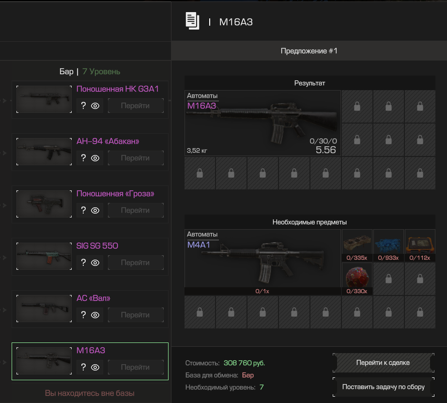Image resolution: width=447 pixels, height=403 pixels.
Task: Open the Поношенная HK G3A1 weapon thumbnail
Action: 44,99
